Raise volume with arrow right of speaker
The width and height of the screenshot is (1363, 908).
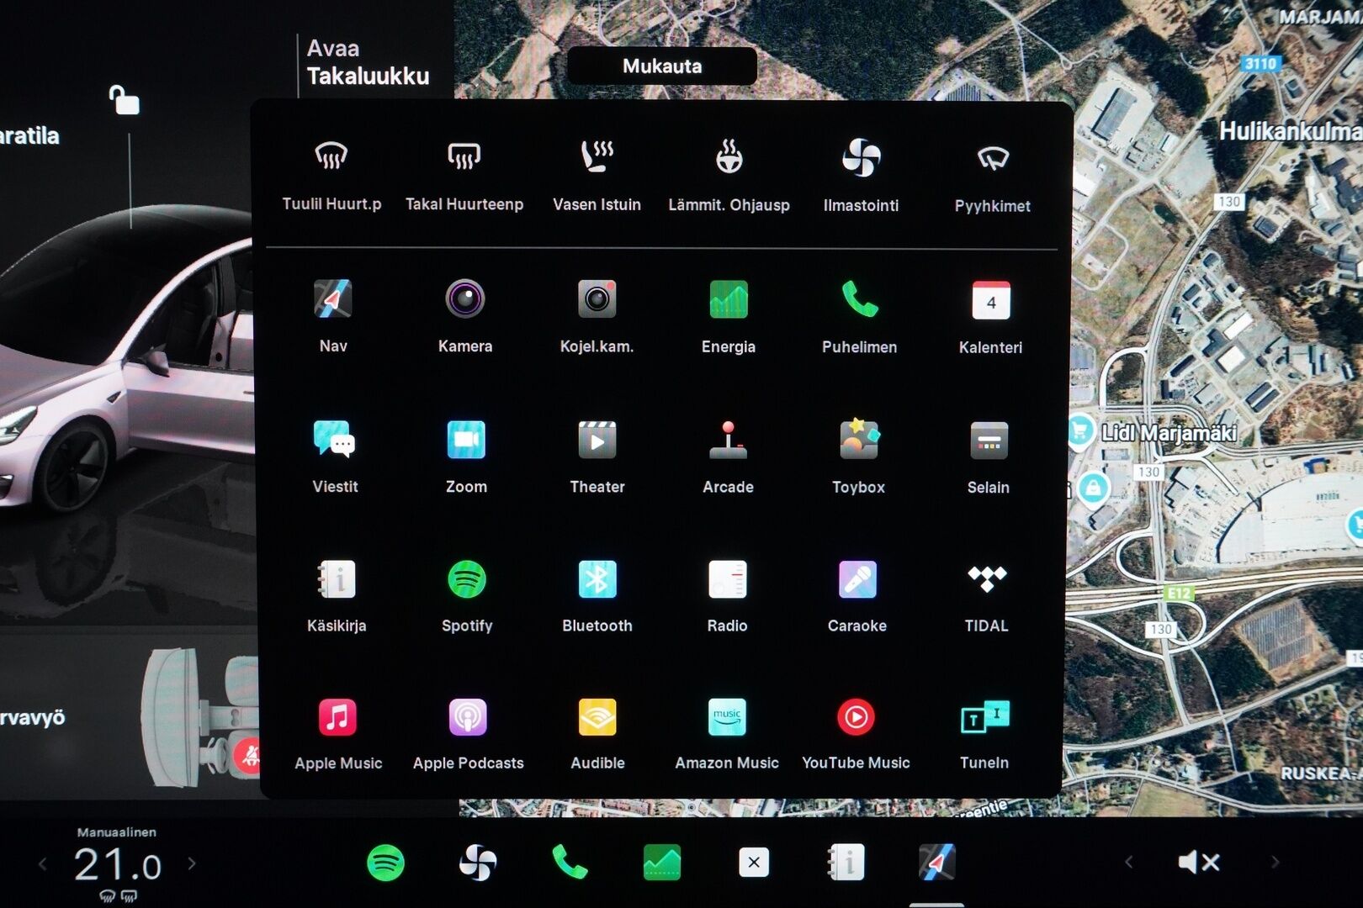1275,862
